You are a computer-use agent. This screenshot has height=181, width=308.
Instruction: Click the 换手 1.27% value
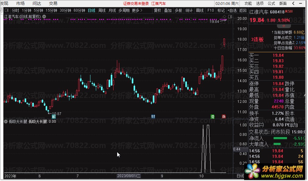tap(278, 114)
